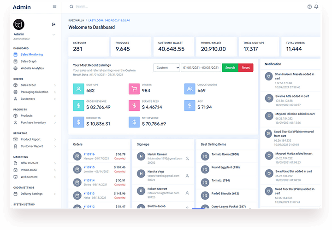Click the SUBZIWALLA breadcrumb link
332x230 pixels.
point(76,21)
